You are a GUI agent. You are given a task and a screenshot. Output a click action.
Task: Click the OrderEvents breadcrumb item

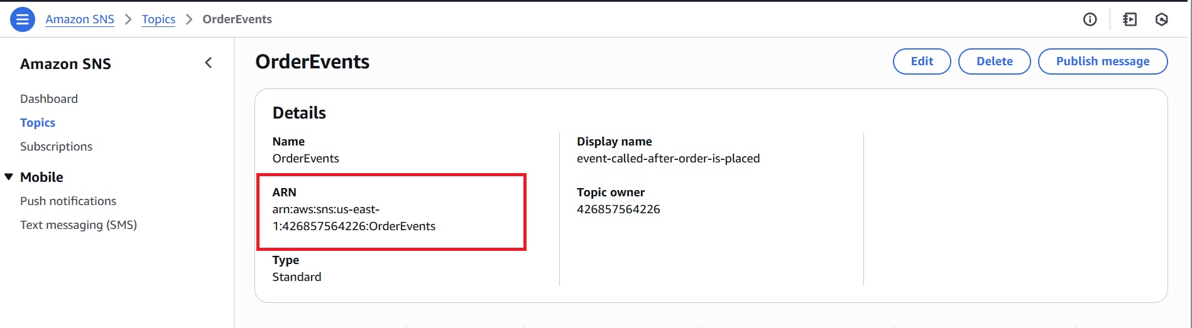click(x=237, y=19)
